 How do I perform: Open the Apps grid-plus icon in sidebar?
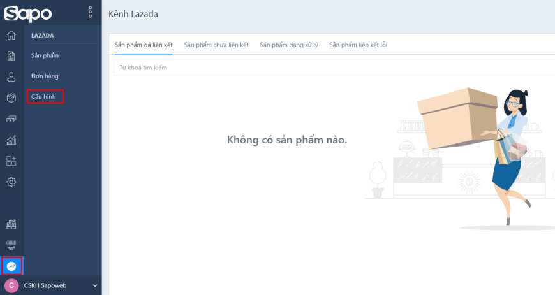coord(11,161)
